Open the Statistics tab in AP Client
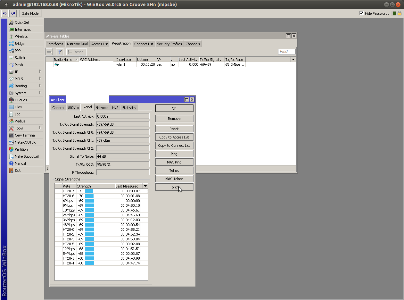This screenshot has width=404, height=300. 129,108
